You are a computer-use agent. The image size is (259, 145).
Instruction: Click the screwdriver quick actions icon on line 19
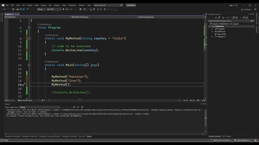[x=23, y=85]
